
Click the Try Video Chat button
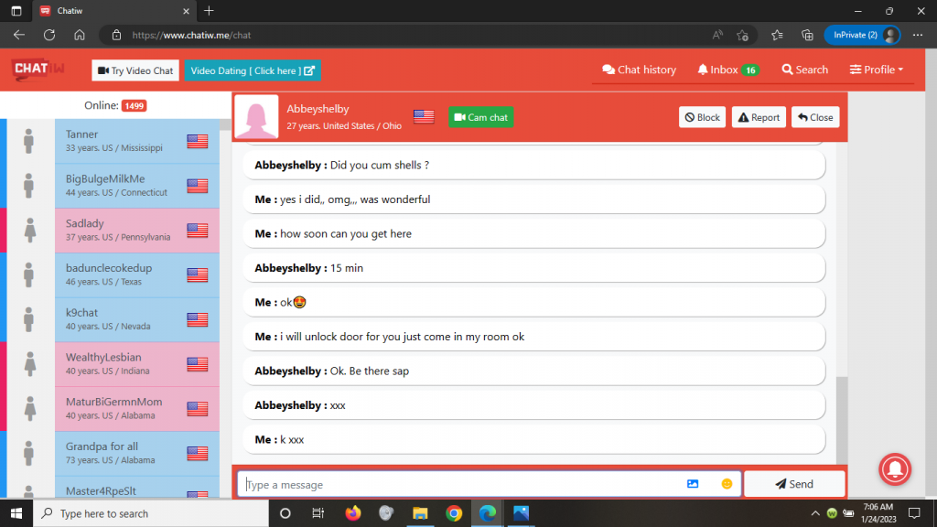point(135,70)
